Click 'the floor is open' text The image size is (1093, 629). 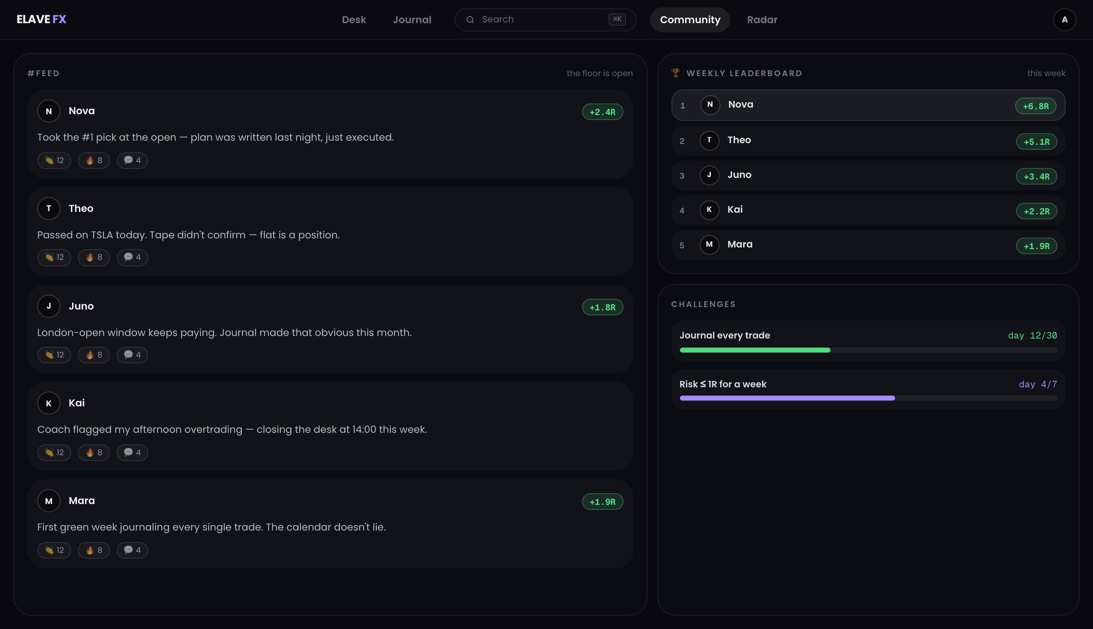(x=599, y=73)
